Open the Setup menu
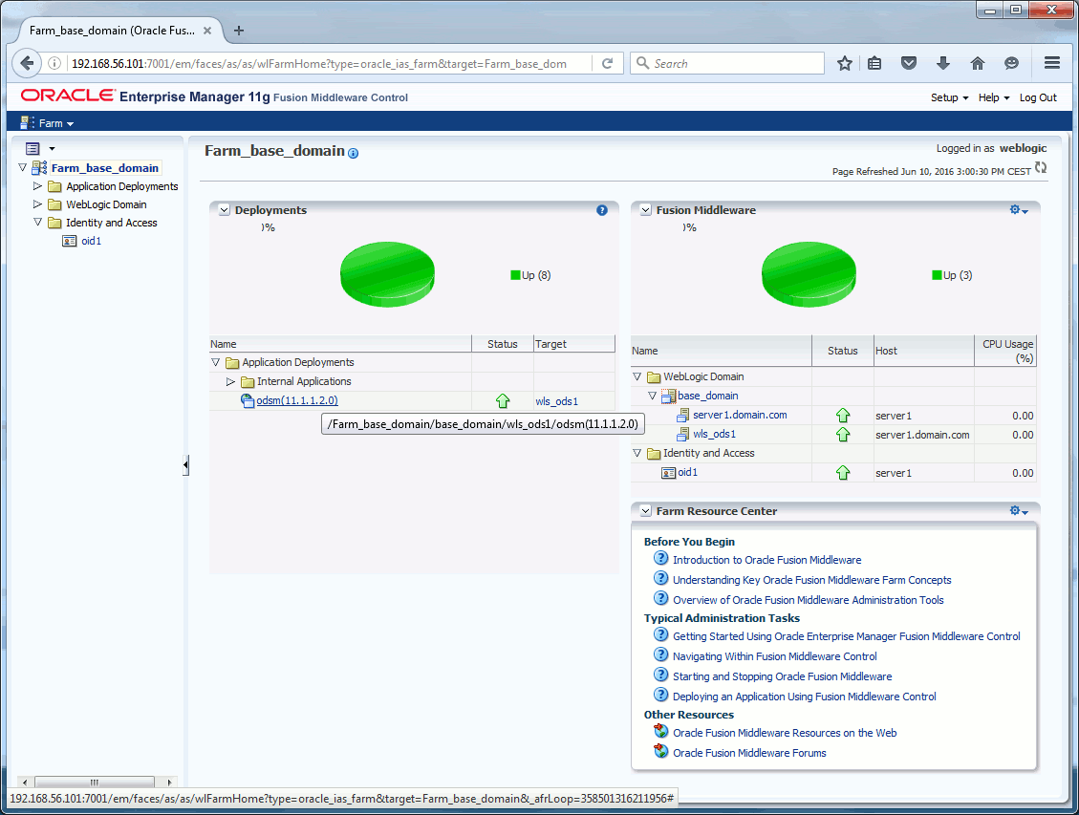The width and height of the screenshot is (1079, 815). click(950, 97)
